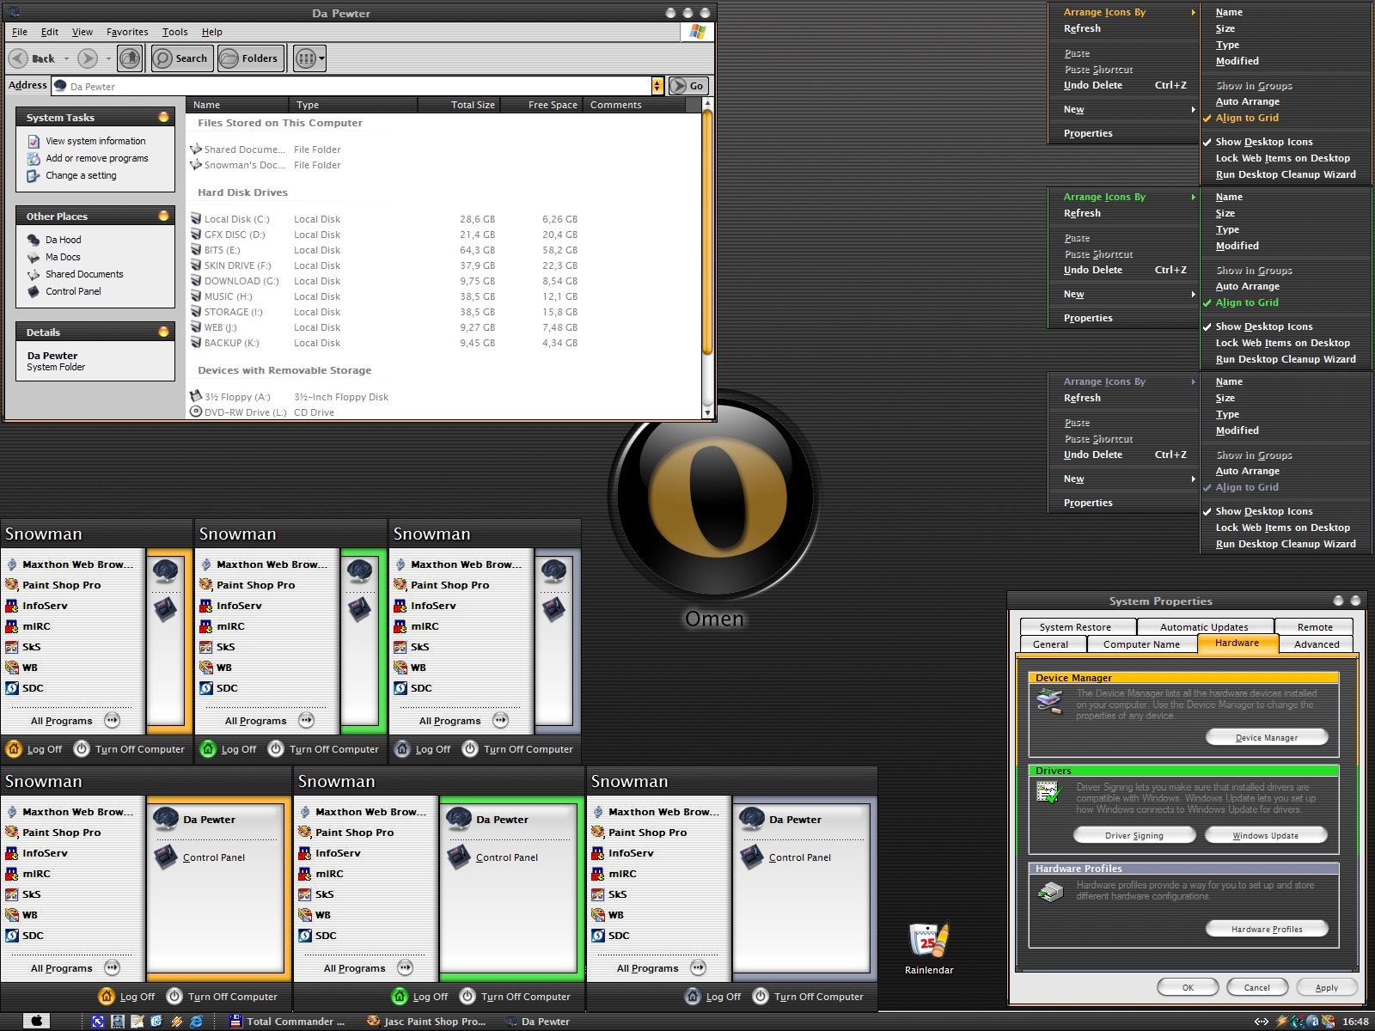This screenshot has height=1031, width=1375.
Task: Click the Winamp lightning tray icon
Action: pyautogui.click(x=1281, y=1022)
